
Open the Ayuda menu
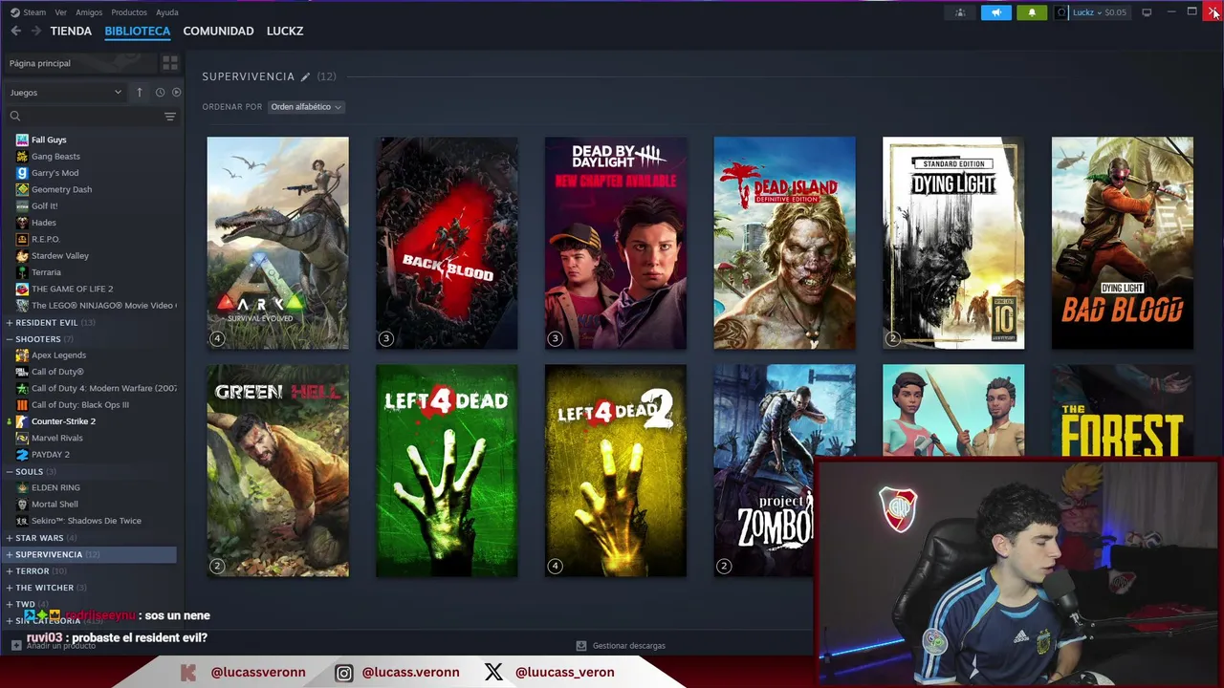click(x=167, y=12)
